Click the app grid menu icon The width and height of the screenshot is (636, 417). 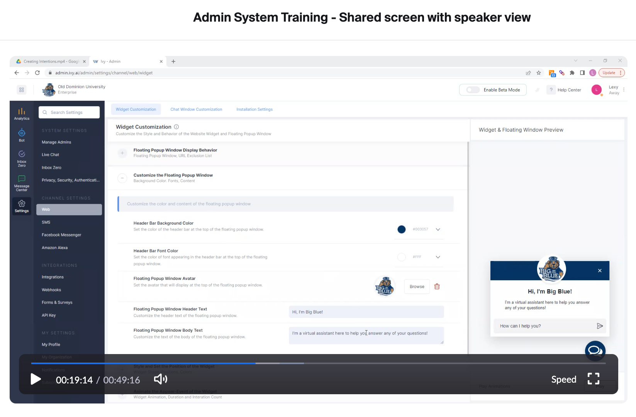(22, 90)
